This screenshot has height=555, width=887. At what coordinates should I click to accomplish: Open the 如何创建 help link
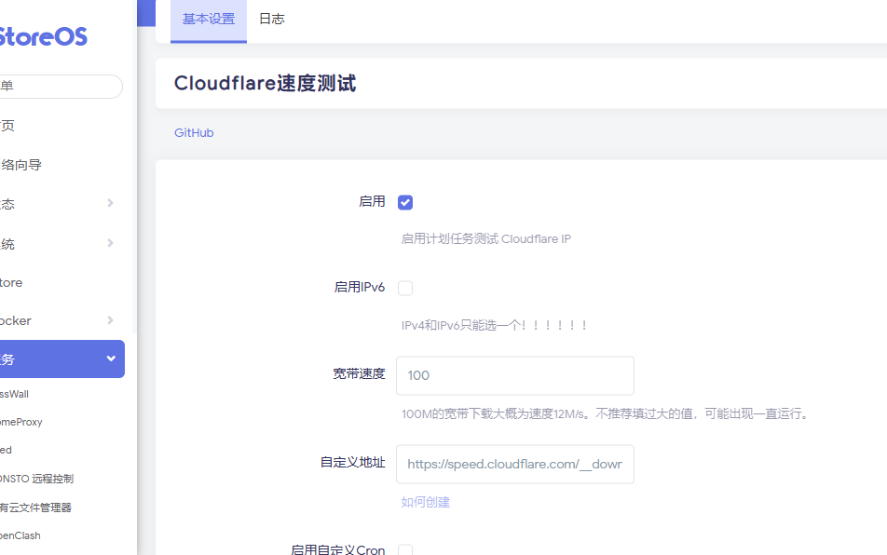tap(426, 502)
